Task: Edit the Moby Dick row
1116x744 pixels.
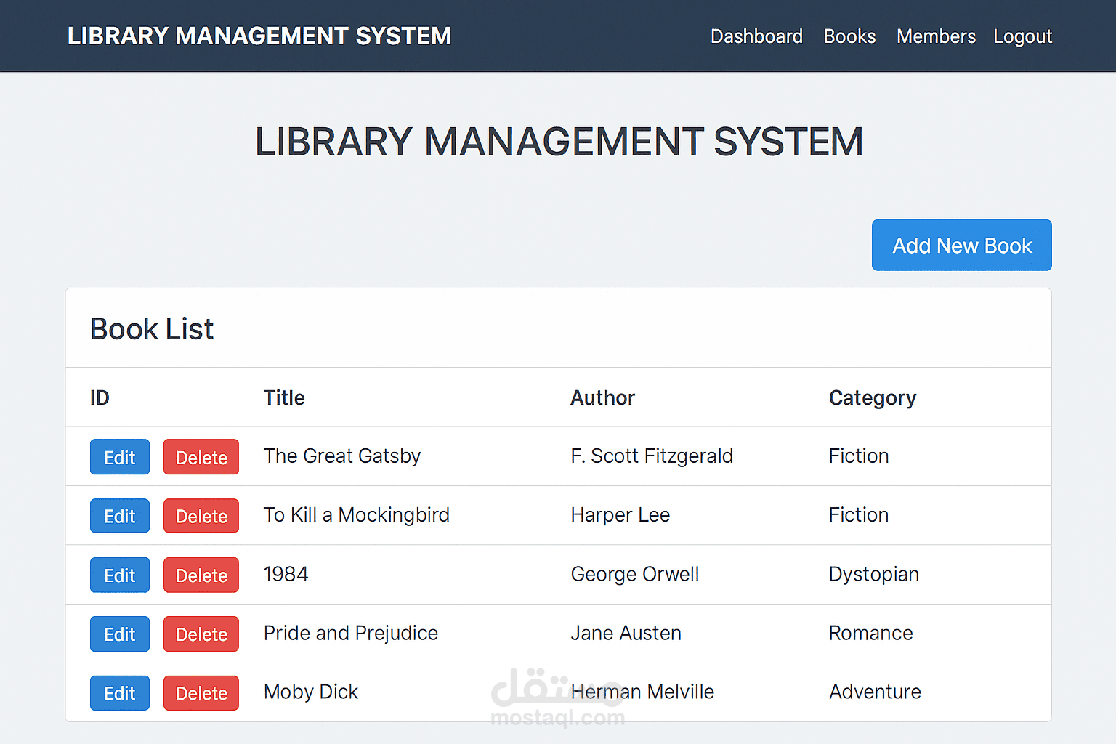Action: click(120, 693)
